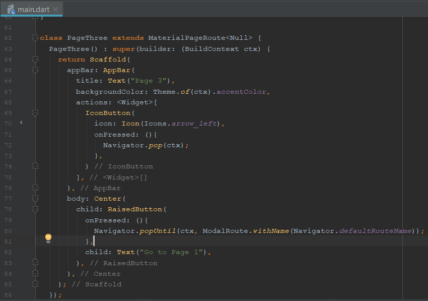Close the main.dart tab
The height and width of the screenshot is (301, 428).
tap(56, 10)
